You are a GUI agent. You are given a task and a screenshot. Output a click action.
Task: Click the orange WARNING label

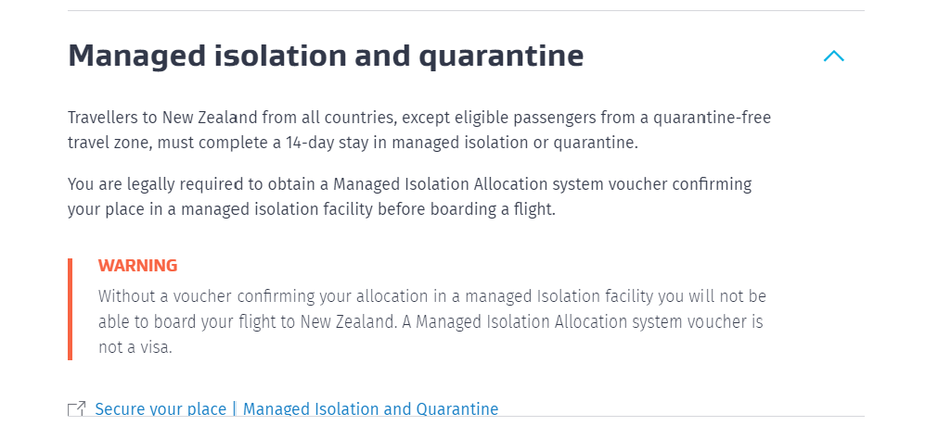tap(137, 266)
